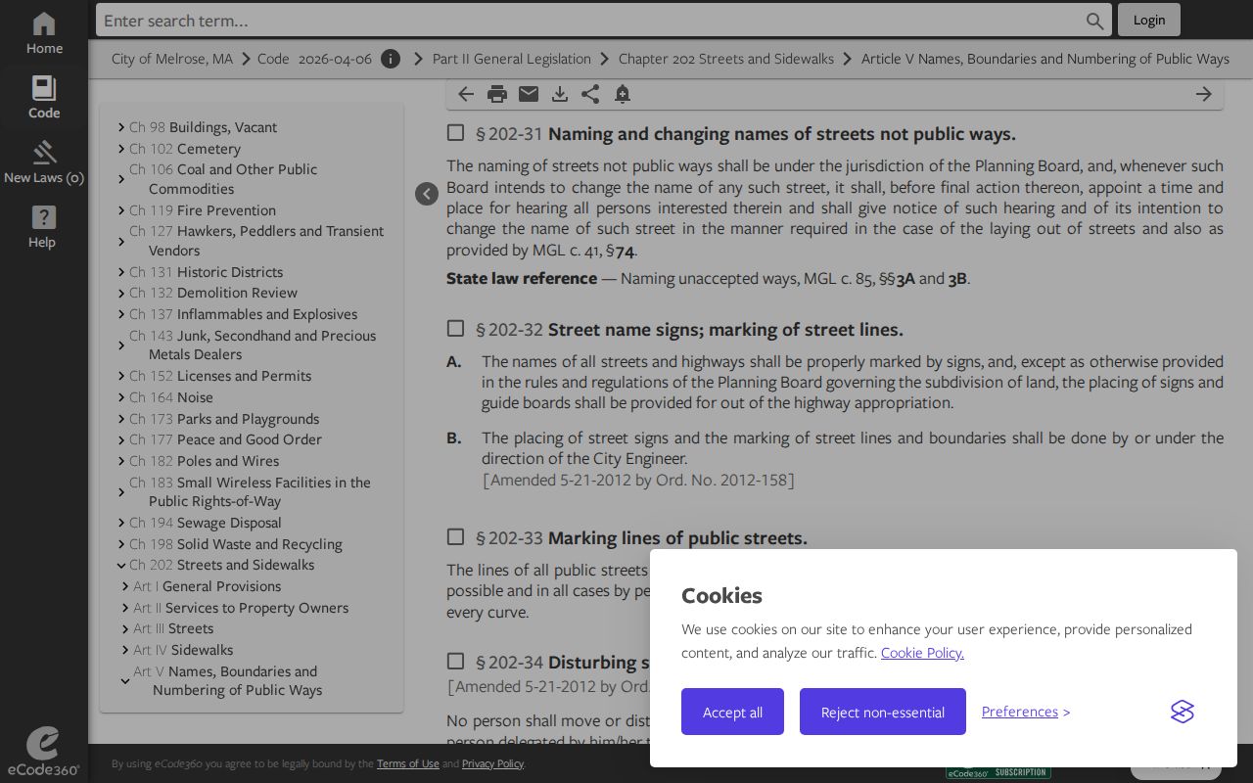This screenshot has width=1253, height=783.
Task: Go back with the left arrow icon
Action: coord(466,94)
